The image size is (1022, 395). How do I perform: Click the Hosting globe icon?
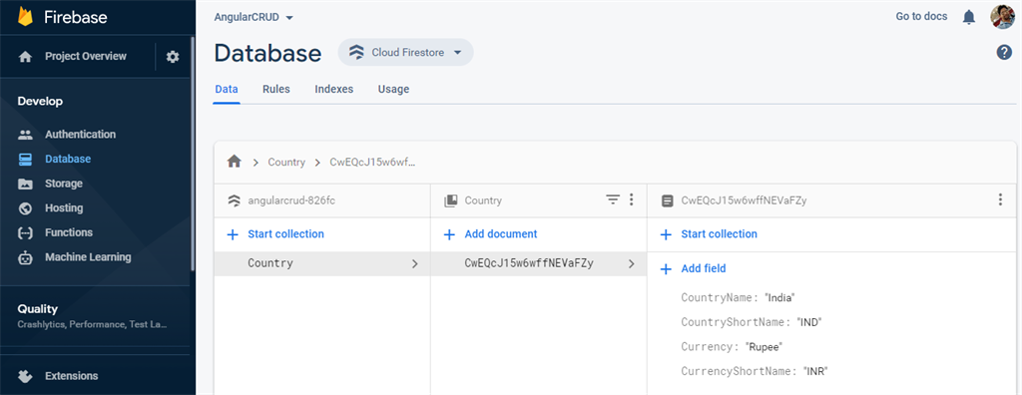click(x=25, y=208)
